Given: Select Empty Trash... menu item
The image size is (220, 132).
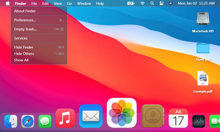Looking at the screenshot, I should pos(25,29).
